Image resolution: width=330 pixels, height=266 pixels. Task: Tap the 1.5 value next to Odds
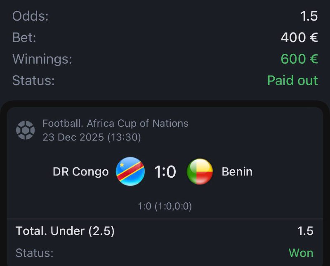309,16
